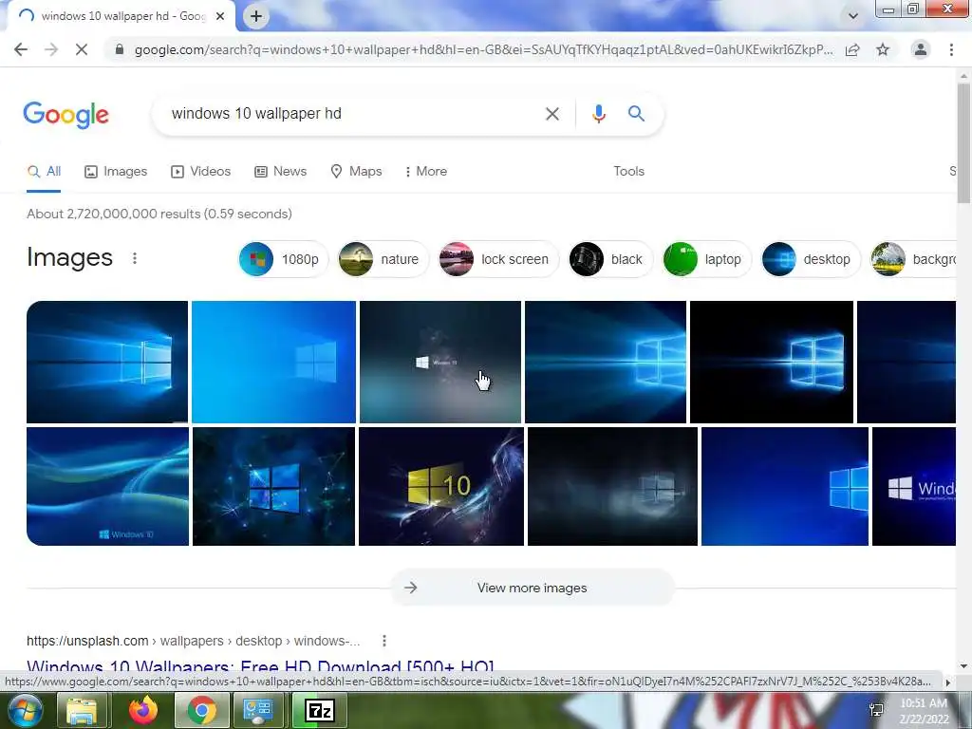This screenshot has height=729, width=972.
Task: Expand the More search menu
Action: (426, 172)
